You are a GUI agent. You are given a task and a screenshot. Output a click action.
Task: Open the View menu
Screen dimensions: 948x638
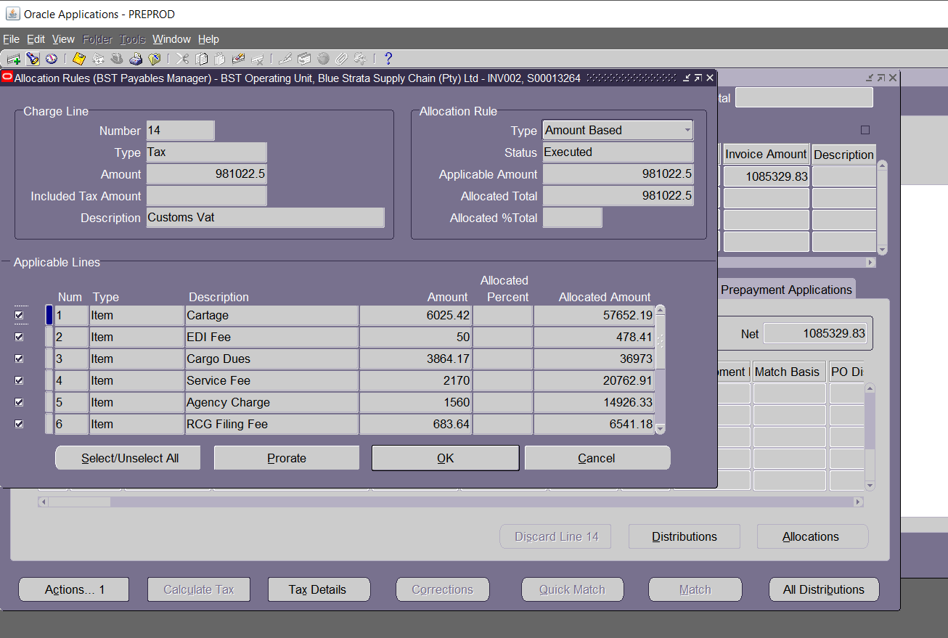coord(63,39)
